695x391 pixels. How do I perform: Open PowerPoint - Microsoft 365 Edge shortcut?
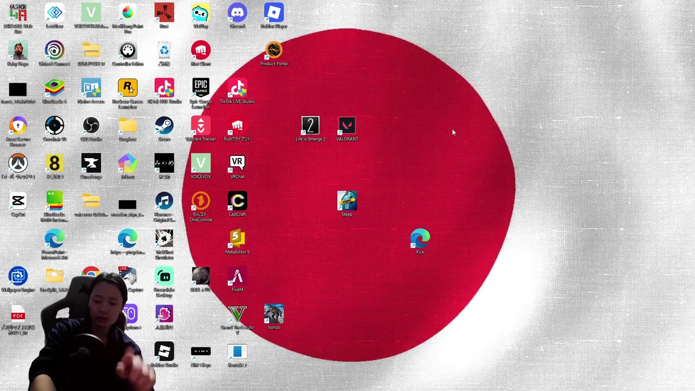point(54,239)
